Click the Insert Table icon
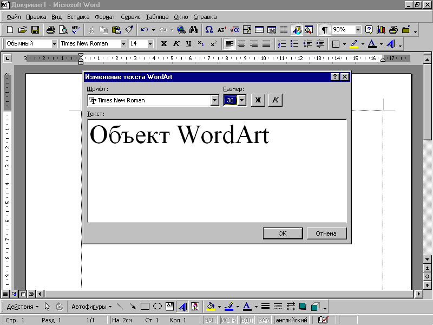Viewport: 433px width, 325px height. [259, 30]
